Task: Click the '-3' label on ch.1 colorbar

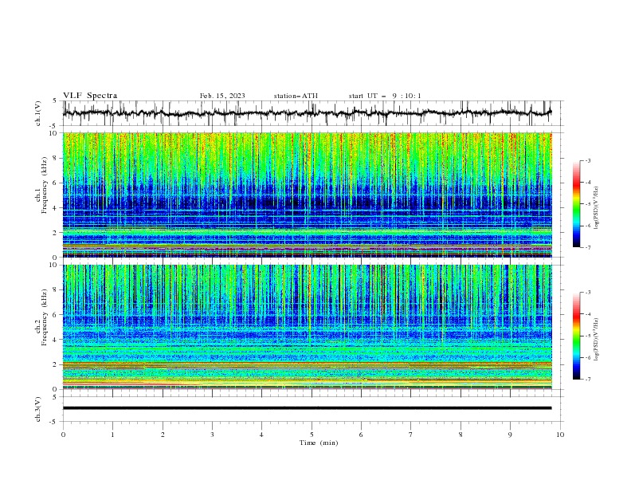Action: [587, 160]
